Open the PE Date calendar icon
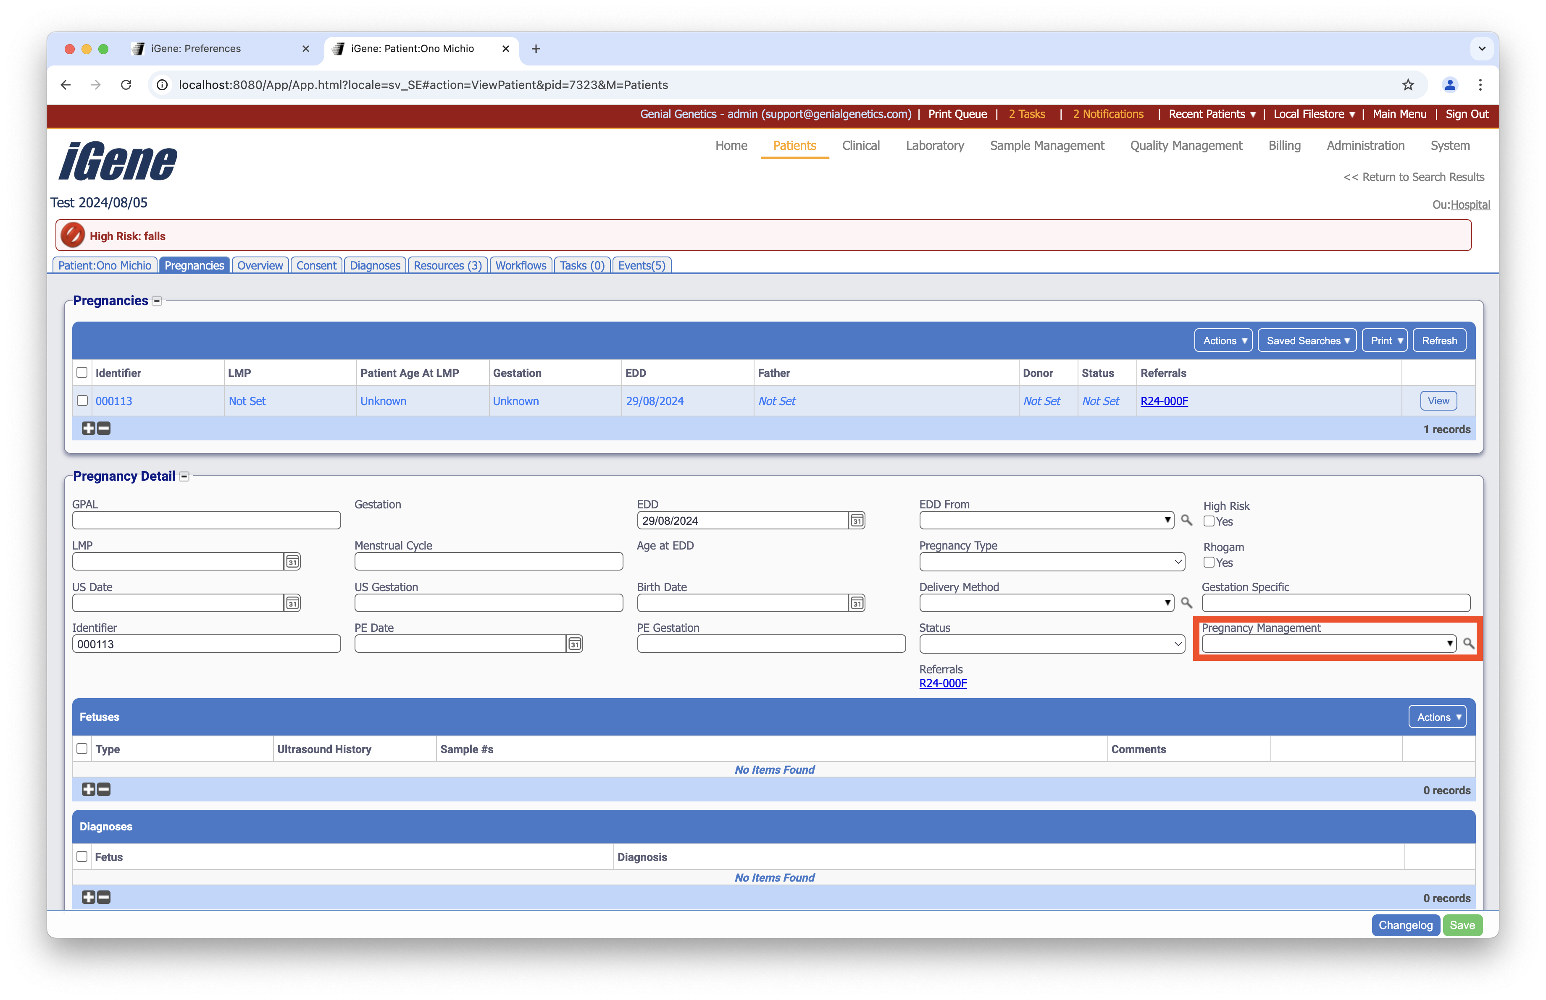Screen dimensions: 1546x1000 (574, 644)
